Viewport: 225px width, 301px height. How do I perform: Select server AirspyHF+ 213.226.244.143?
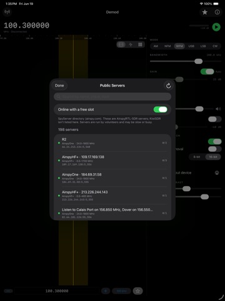click(x=112, y=196)
